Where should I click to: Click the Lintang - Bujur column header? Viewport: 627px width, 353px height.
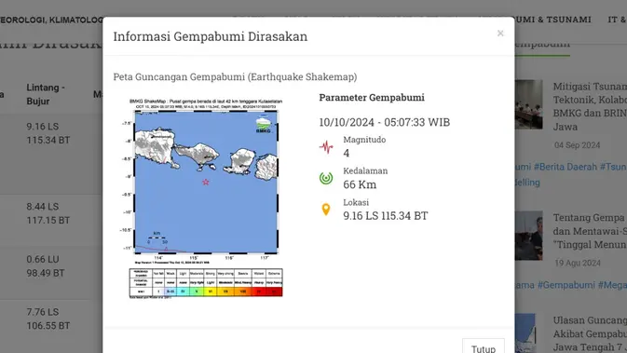pyautogui.click(x=46, y=94)
